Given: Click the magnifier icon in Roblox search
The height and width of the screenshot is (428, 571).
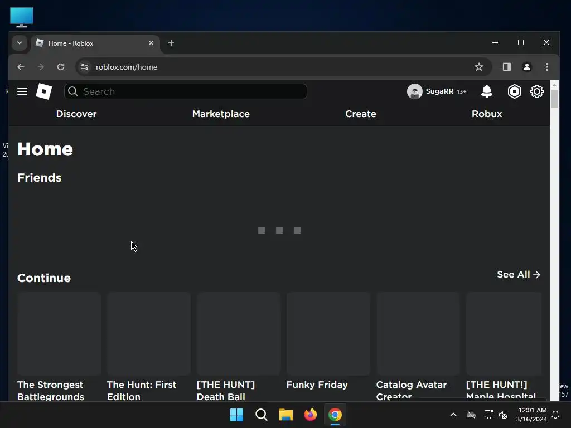Looking at the screenshot, I should (x=73, y=91).
